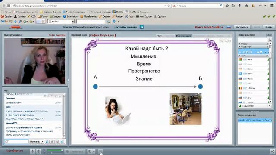
Task: Click the room lock icon beside Настройки комнаты
Action: pyautogui.click(x=142, y=27)
